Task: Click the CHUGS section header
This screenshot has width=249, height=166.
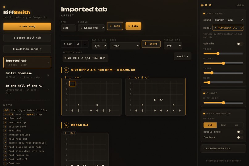Action: pyautogui.click(x=210, y=93)
